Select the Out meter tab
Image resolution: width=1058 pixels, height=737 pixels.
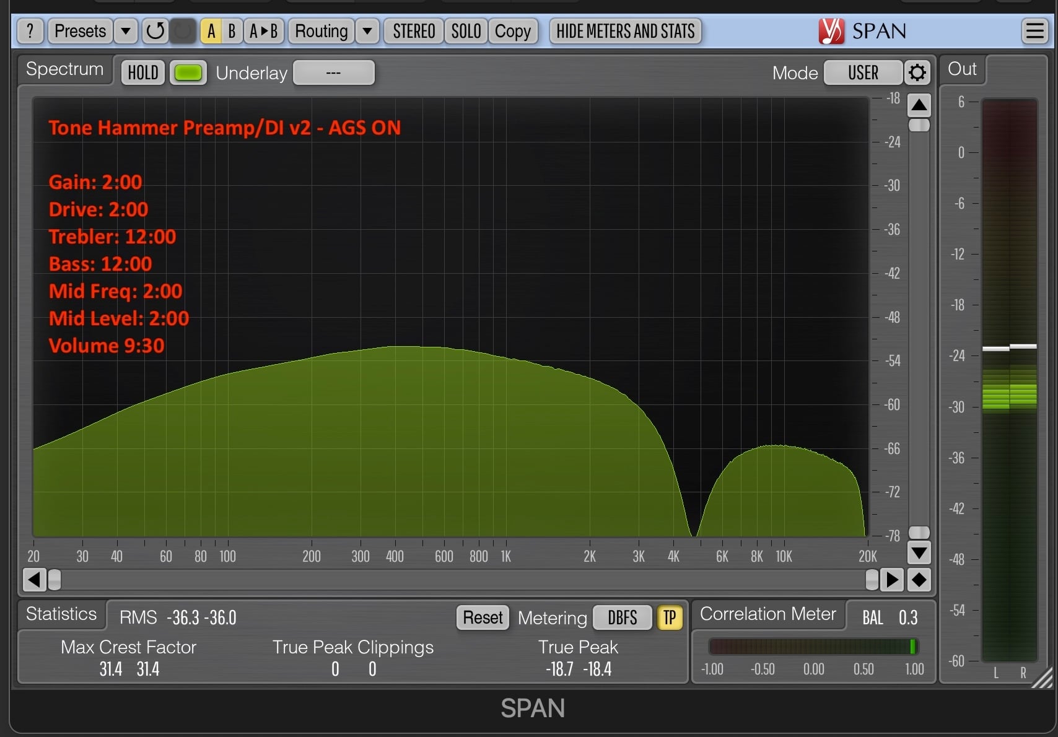pyautogui.click(x=962, y=69)
